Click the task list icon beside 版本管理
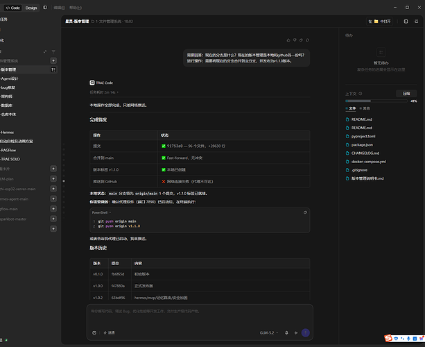425x347 pixels. [x=53, y=69]
